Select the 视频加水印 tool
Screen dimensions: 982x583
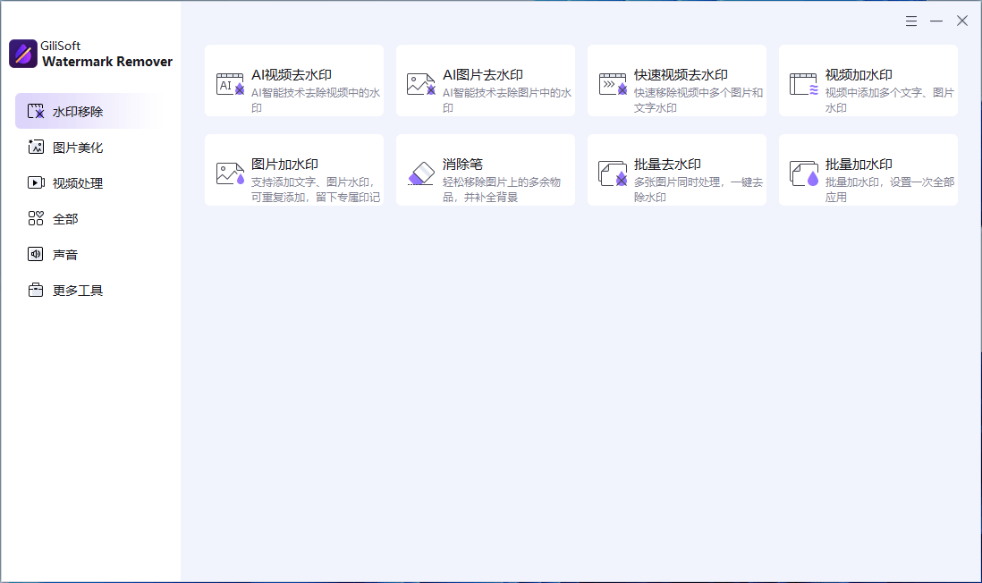pos(868,80)
